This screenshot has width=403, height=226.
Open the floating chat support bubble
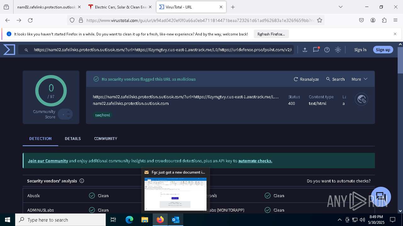point(381,197)
